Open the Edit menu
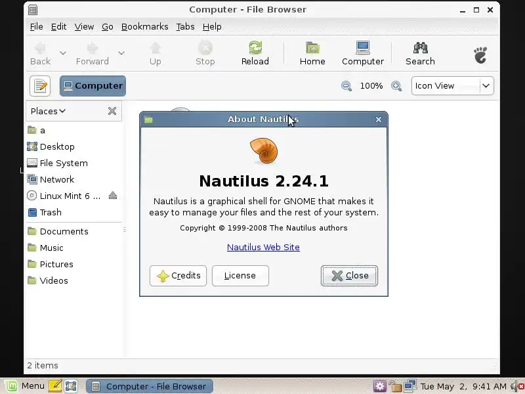Screen dimensions: 525x394 click(58, 27)
